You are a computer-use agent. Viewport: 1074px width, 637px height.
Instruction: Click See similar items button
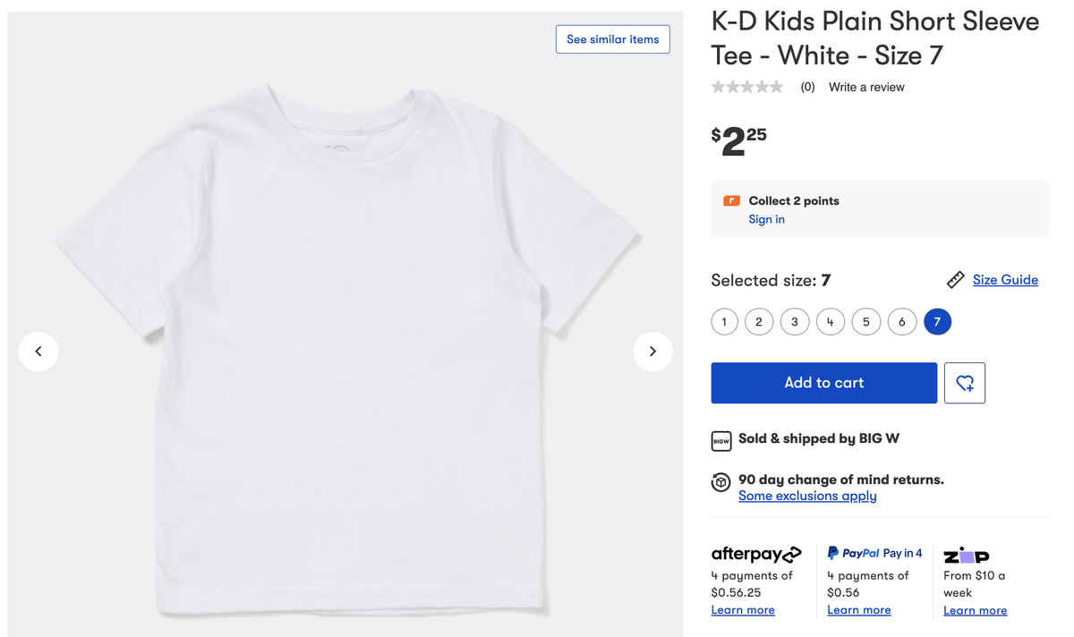pyautogui.click(x=612, y=39)
